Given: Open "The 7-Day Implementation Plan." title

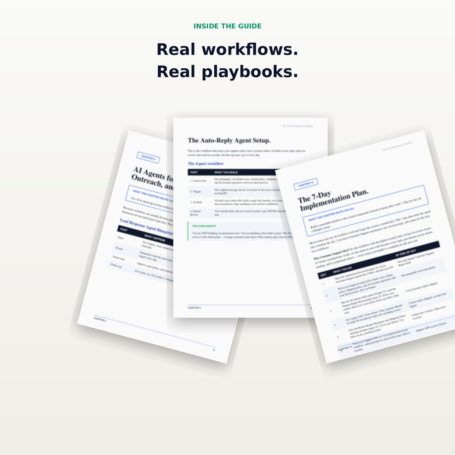Looking at the screenshot, I should [x=333, y=200].
